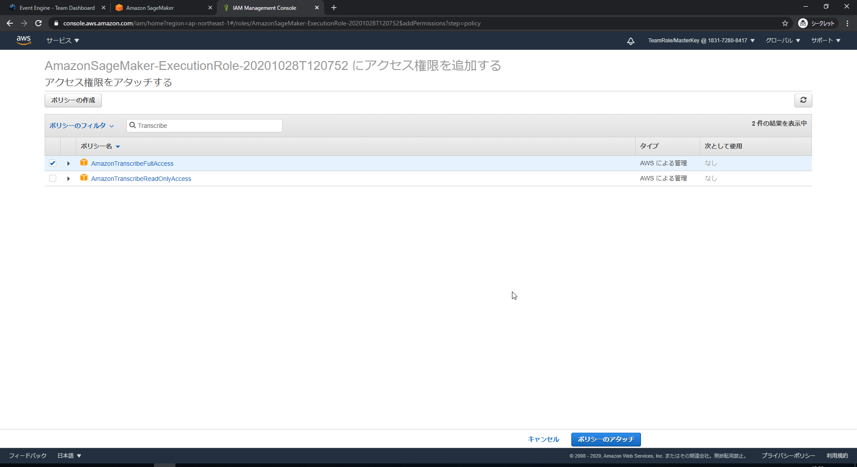Click the AWS による管理 cell for FullAccess row
Viewport: 857px width, 467px height.
click(663, 163)
